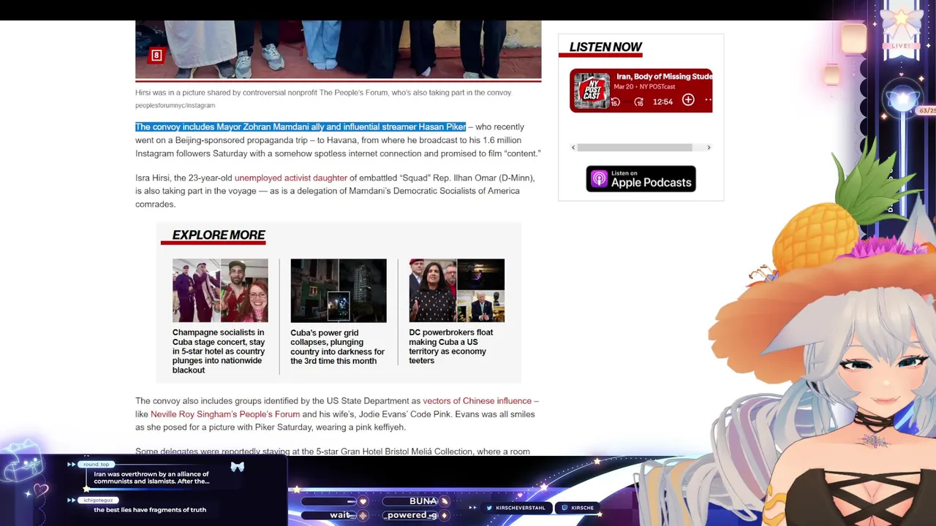The width and height of the screenshot is (936, 526).
Task: Read 'DC powerbrokers float making Cuba' headline
Action: coord(451,346)
